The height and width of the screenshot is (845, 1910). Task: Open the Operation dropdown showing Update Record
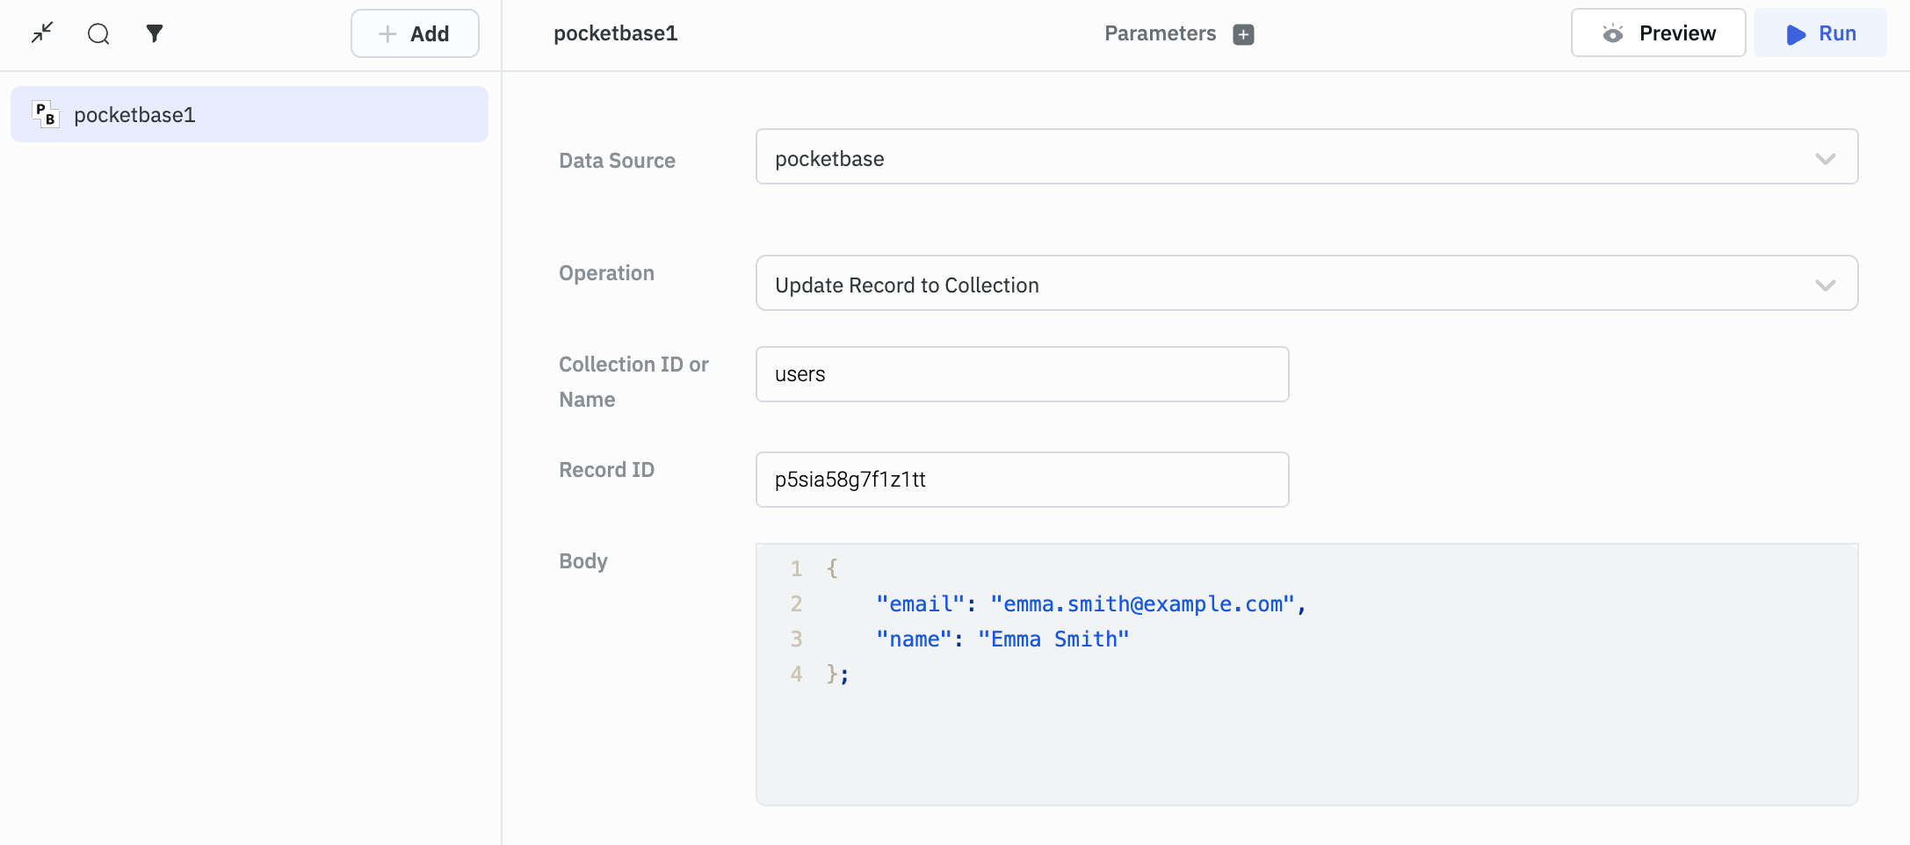(x=1306, y=284)
